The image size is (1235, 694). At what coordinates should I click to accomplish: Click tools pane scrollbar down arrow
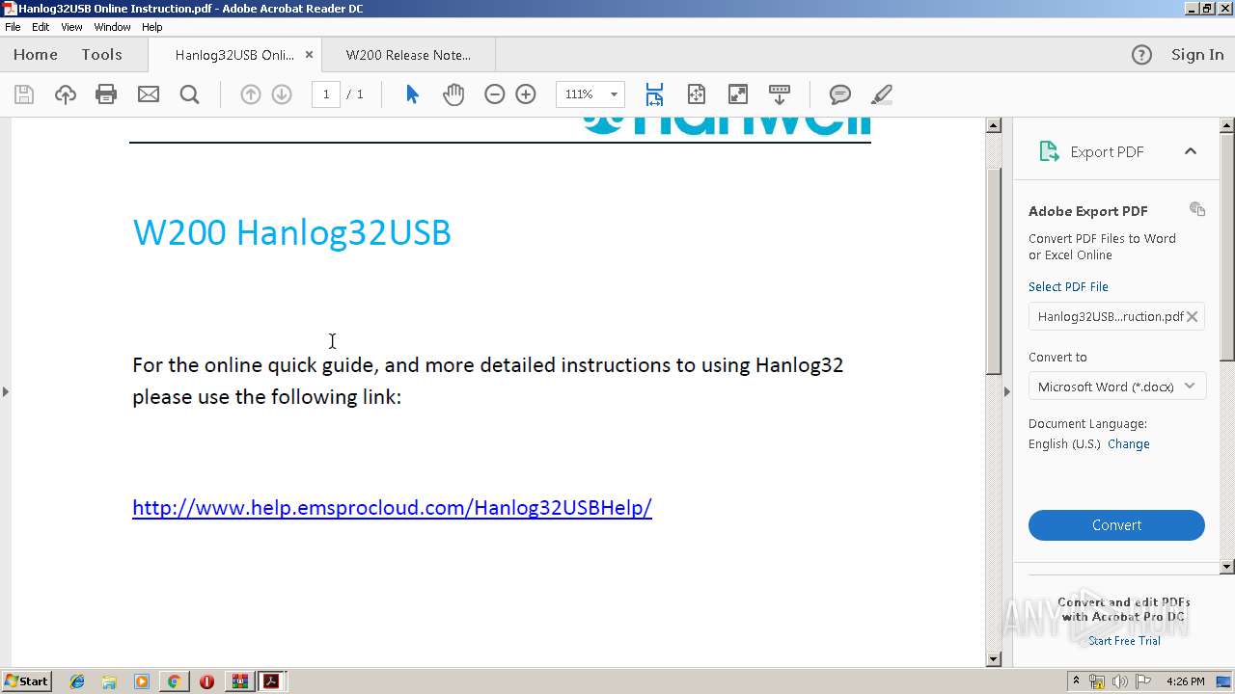coord(1227,567)
